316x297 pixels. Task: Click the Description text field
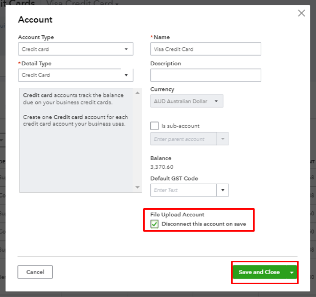206,75
